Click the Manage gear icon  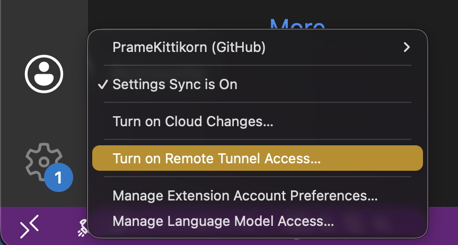(43, 161)
